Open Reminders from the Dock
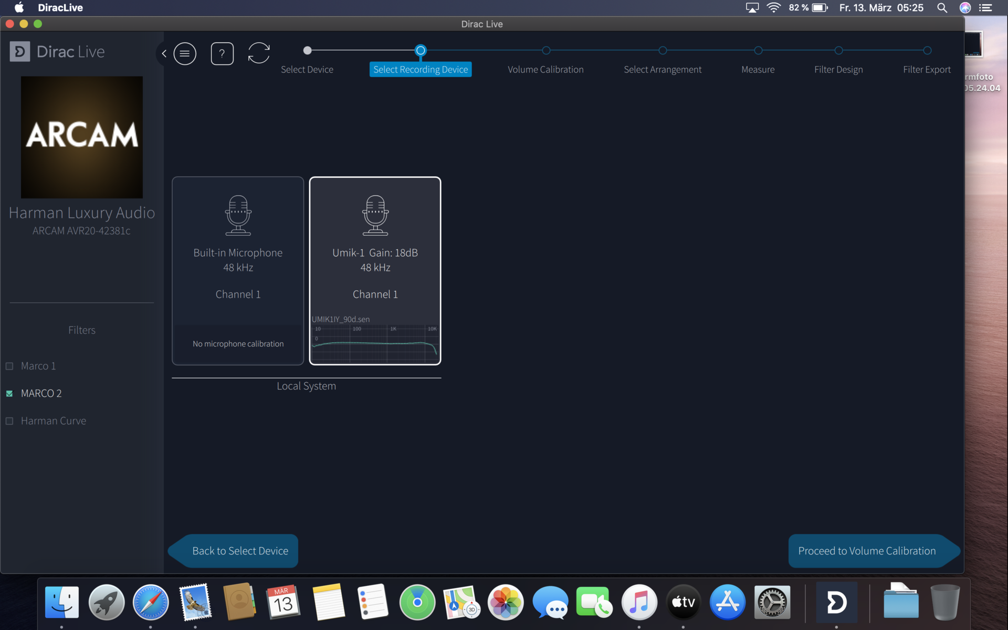Image resolution: width=1008 pixels, height=630 pixels. [373, 602]
